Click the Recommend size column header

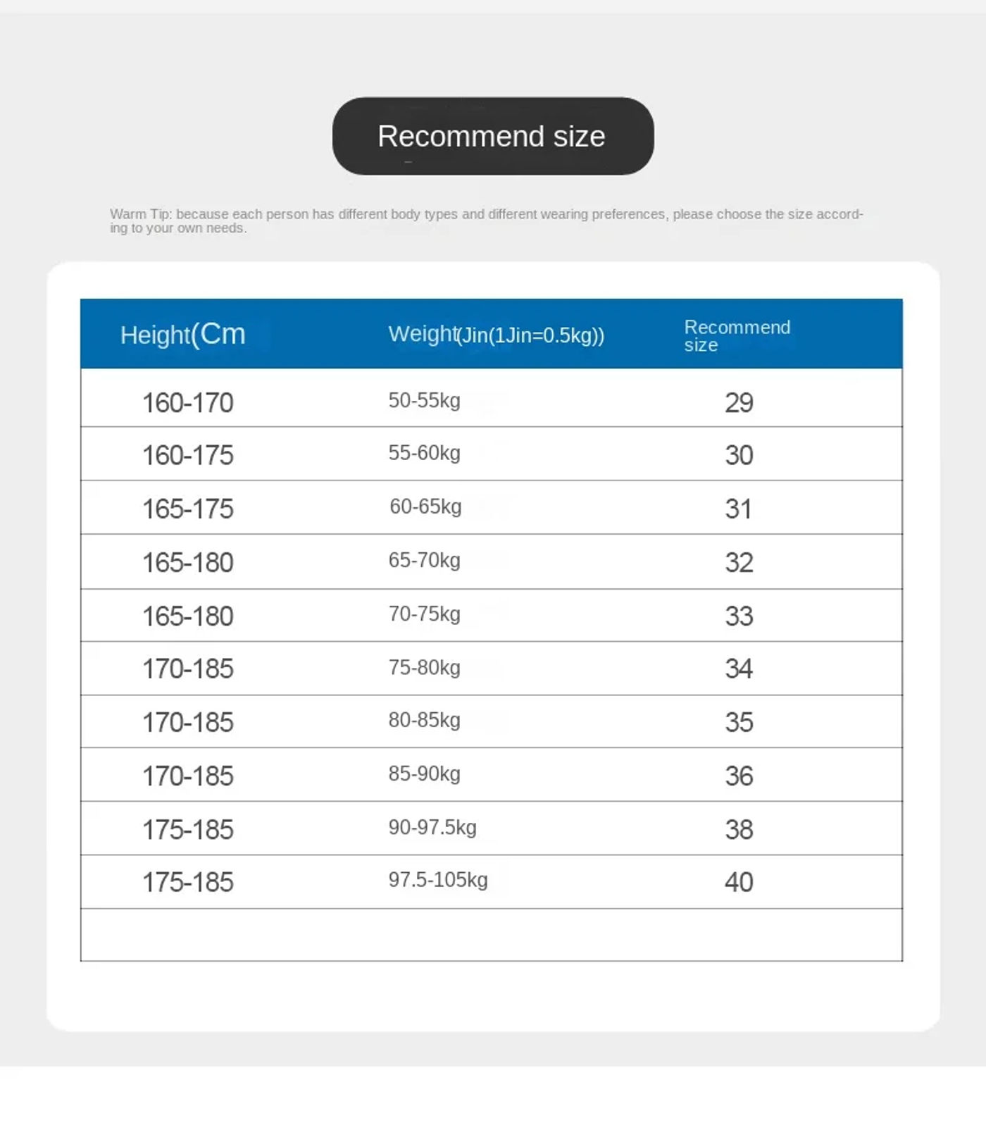point(737,335)
